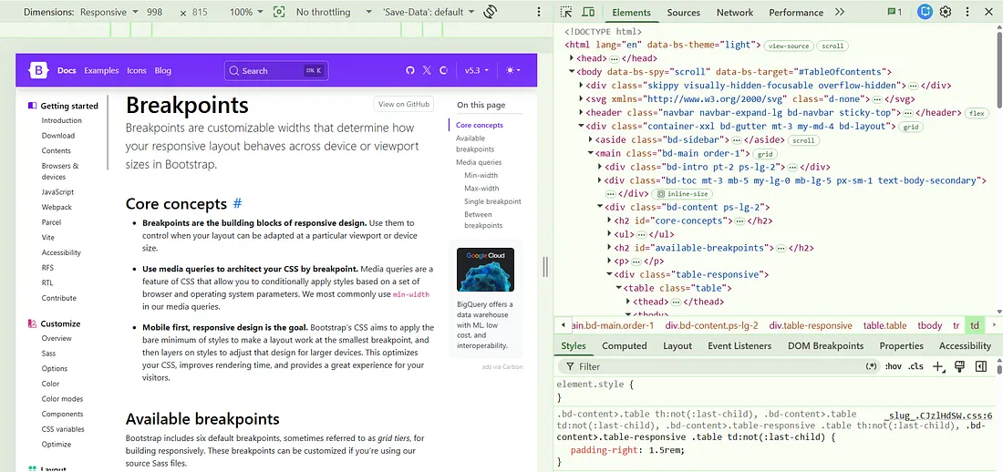Expand the head element node
Image resolution: width=1003 pixels, height=472 pixels.
pos(573,58)
